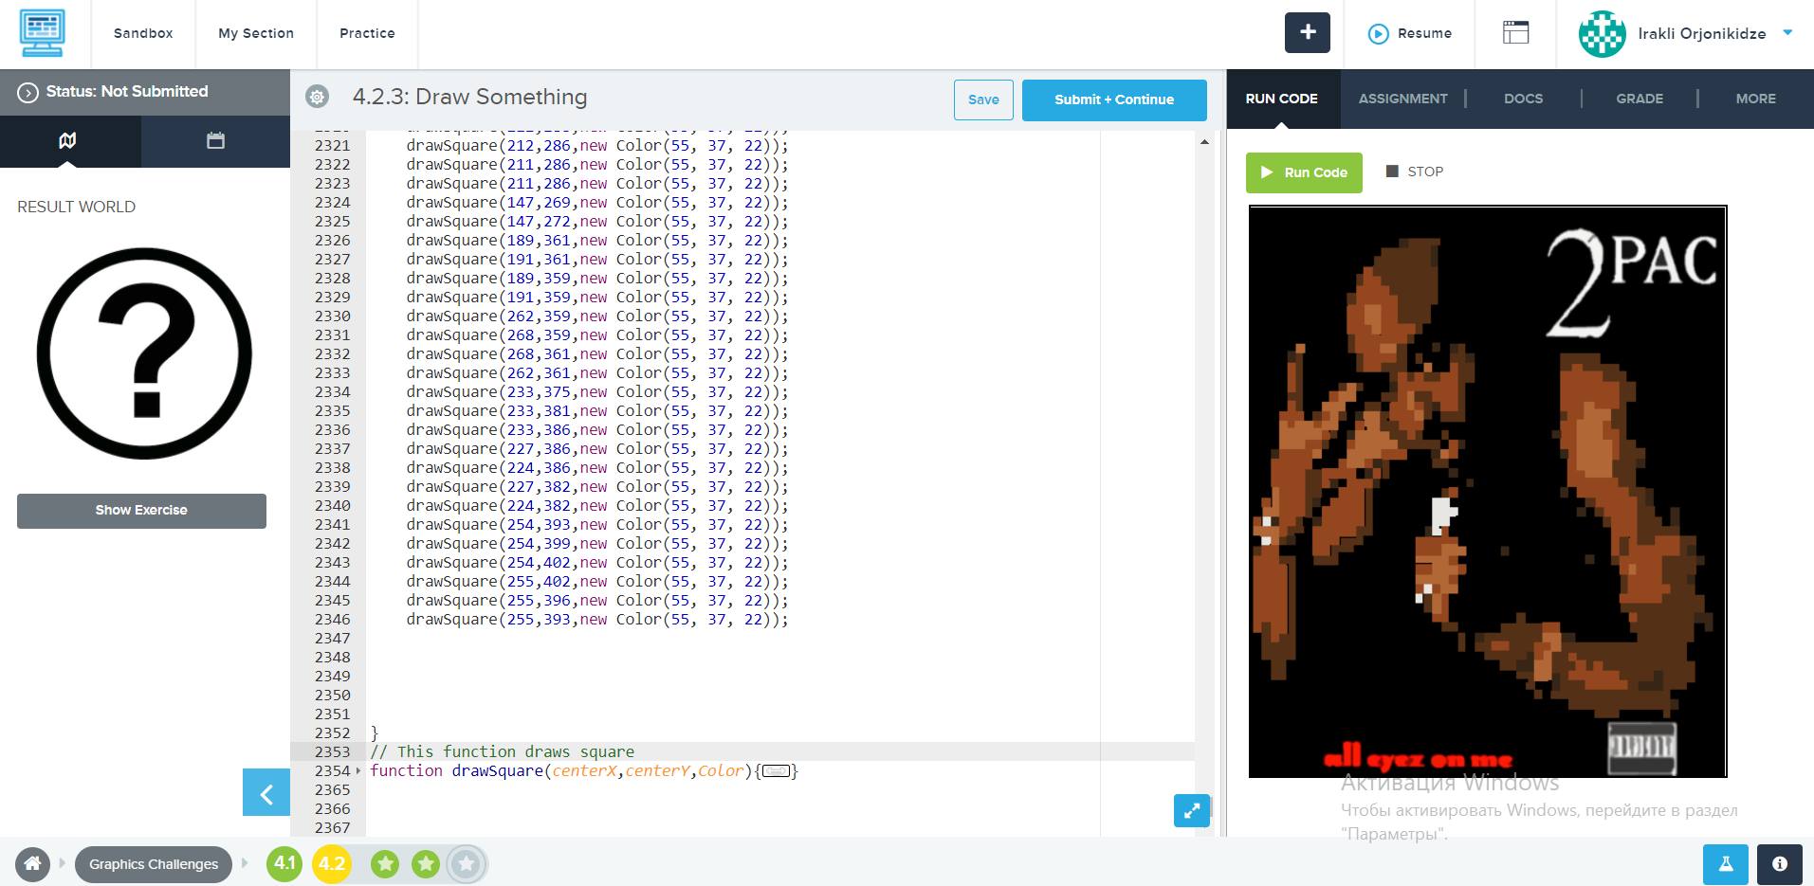Open the Practice page
This screenshot has height=886, width=1814.
coord(367,33)
